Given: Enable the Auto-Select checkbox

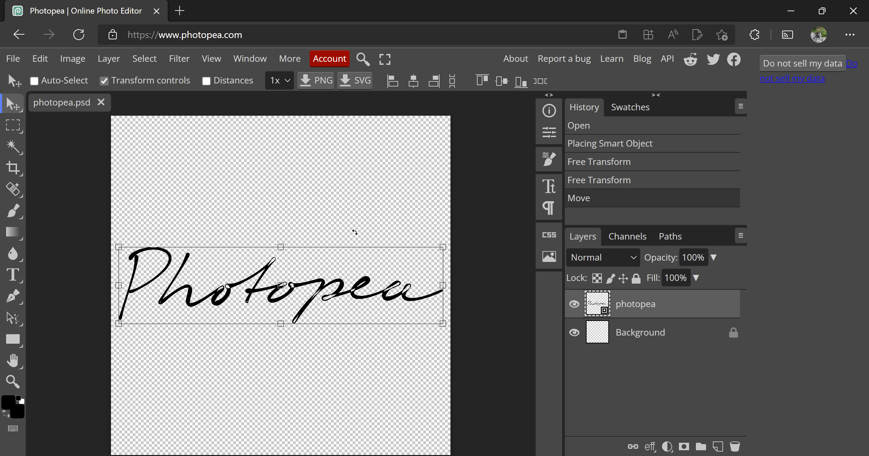Looking at the screenshot, I should pyautogui.click(x=34, y=81).
